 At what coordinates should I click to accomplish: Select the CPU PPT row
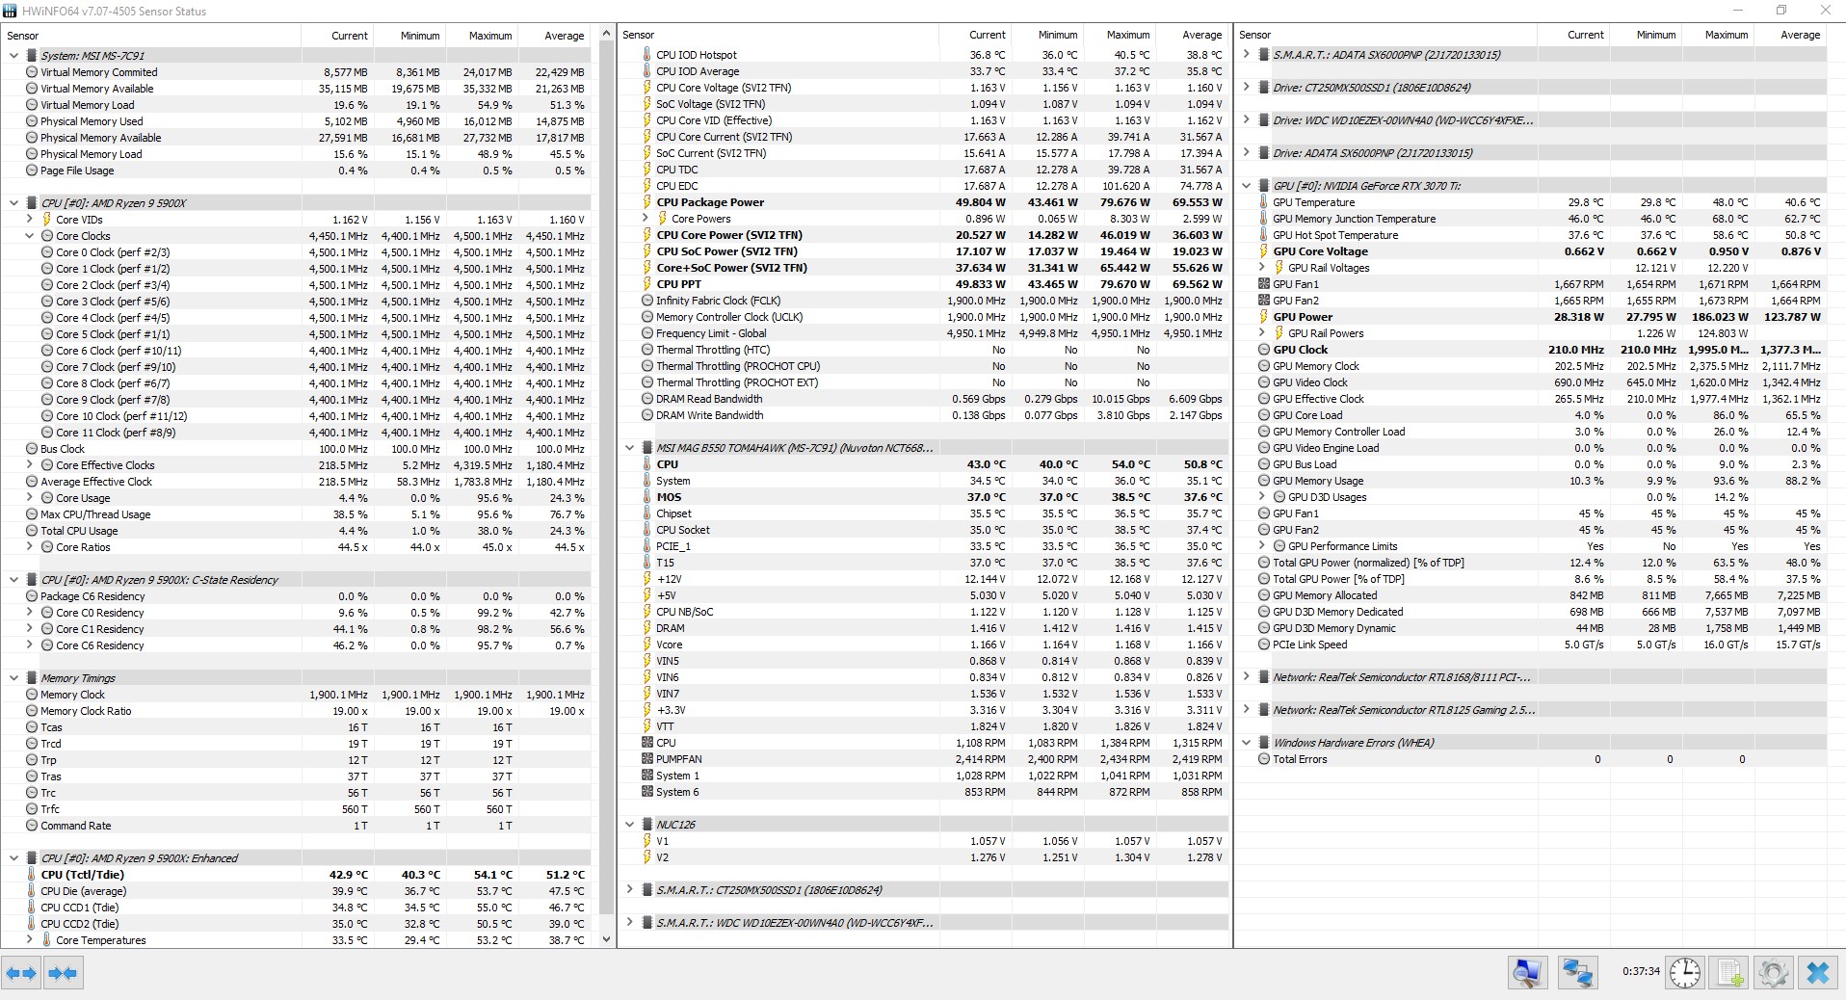[x=923, y=284]
